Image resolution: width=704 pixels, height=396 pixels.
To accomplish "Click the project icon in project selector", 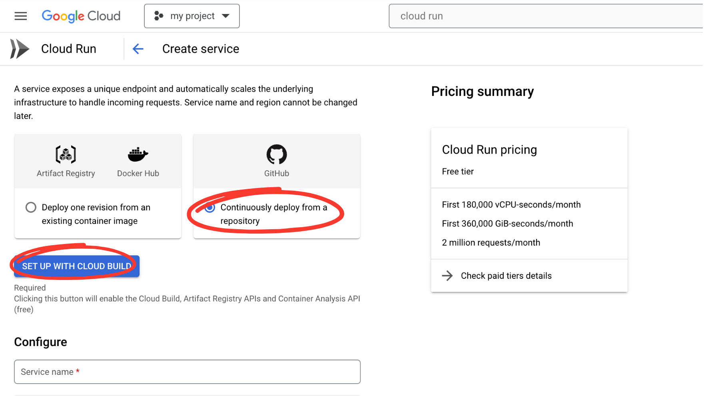I will click(159, 16).
